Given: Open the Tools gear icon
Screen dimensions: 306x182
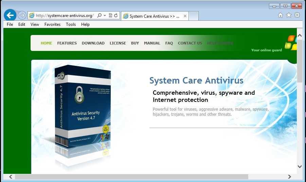Looking at the screenshot, I should click(297, 15).
